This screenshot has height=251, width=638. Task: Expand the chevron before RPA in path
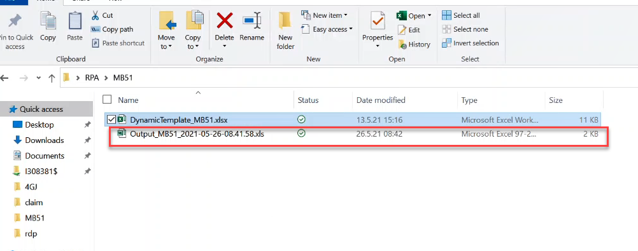click(77, 78)
